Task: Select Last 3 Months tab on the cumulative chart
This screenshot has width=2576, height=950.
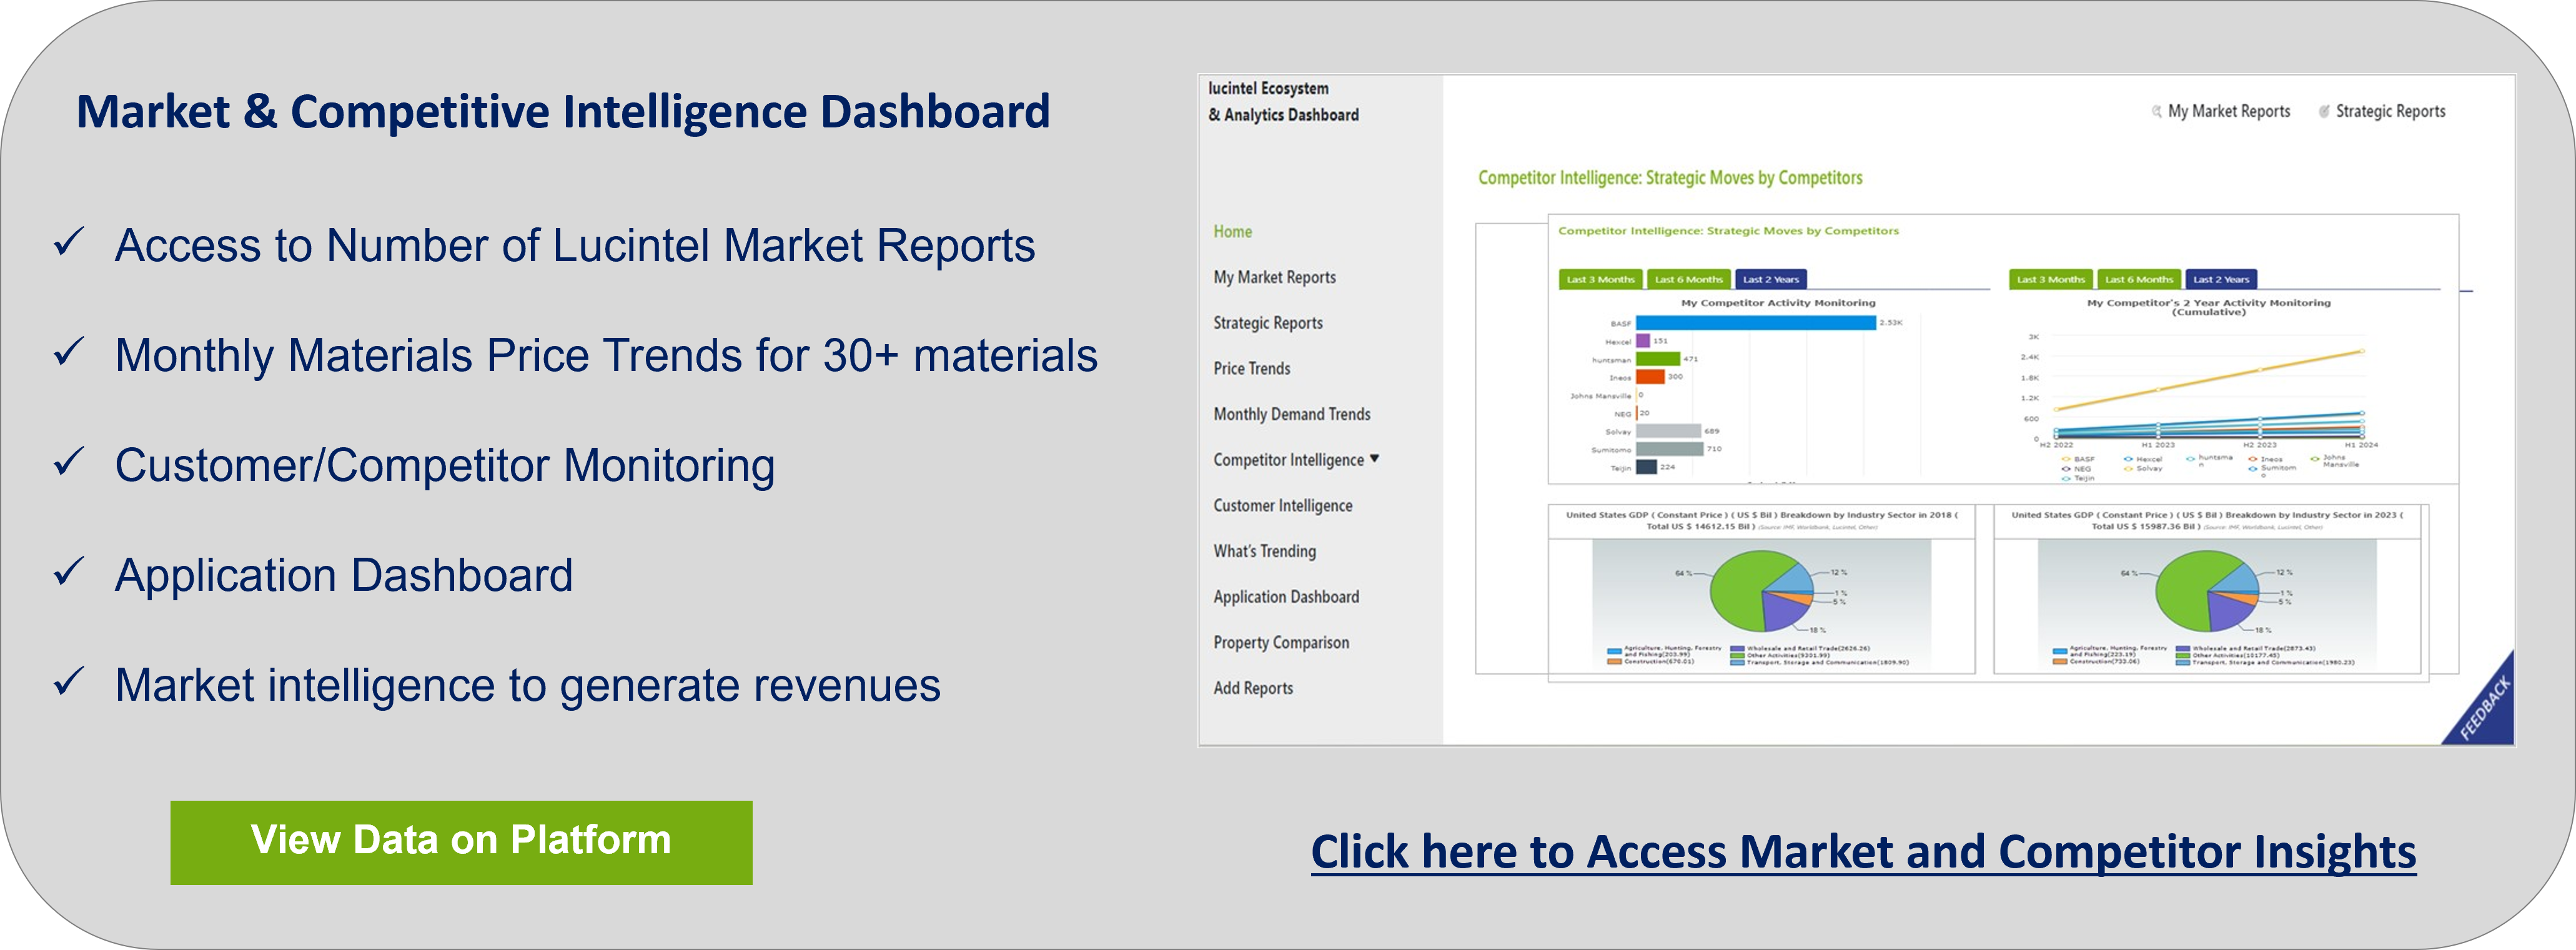Action: pyautogui.click(x=2050, y=280)
